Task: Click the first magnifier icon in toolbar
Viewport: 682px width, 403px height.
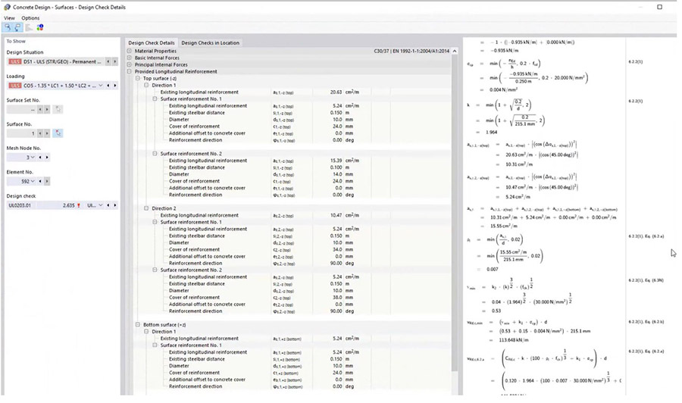Action: point(8,27)
